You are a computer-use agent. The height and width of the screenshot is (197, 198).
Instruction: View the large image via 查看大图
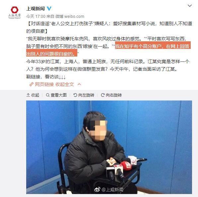pos(56,95)
